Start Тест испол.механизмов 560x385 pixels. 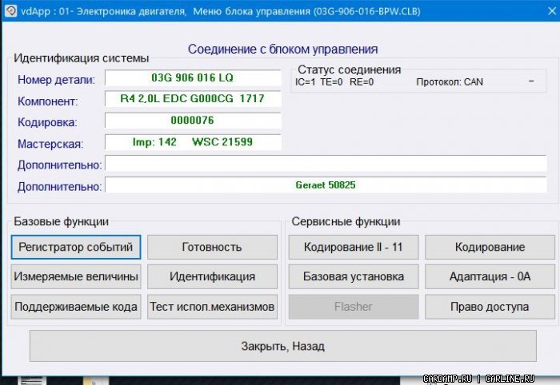click(x=212, y=307)
